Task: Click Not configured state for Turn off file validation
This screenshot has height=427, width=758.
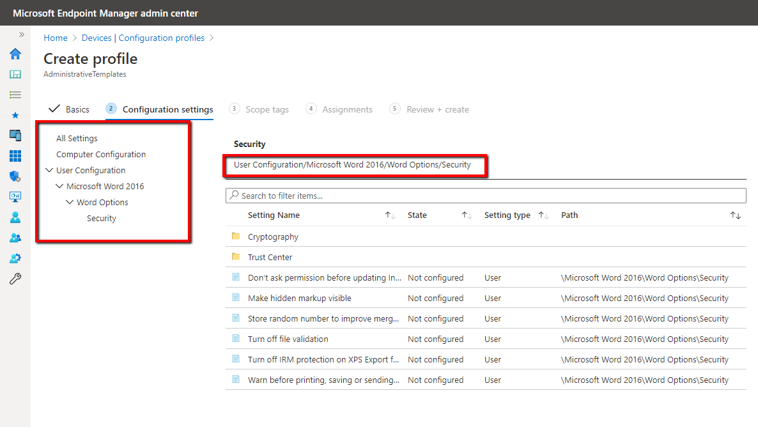Action: pyautogui.click(x=435, y=339)
